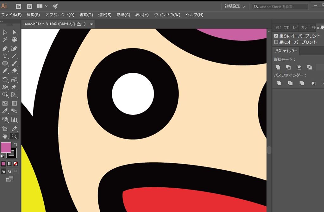Select the Ellipse tool
324x212 pixels.
(x=5, y=64)
